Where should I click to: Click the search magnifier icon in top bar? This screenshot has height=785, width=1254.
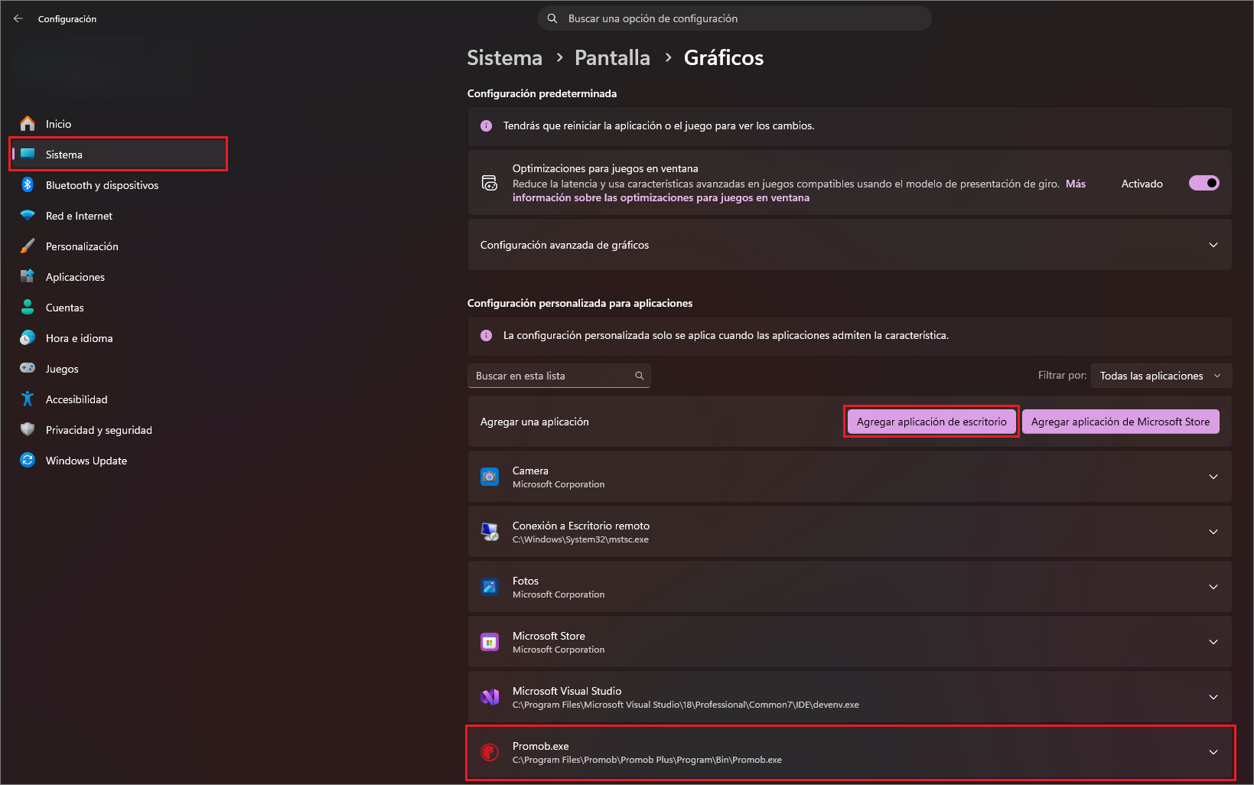pyautogui.click(x=552, y=18)
